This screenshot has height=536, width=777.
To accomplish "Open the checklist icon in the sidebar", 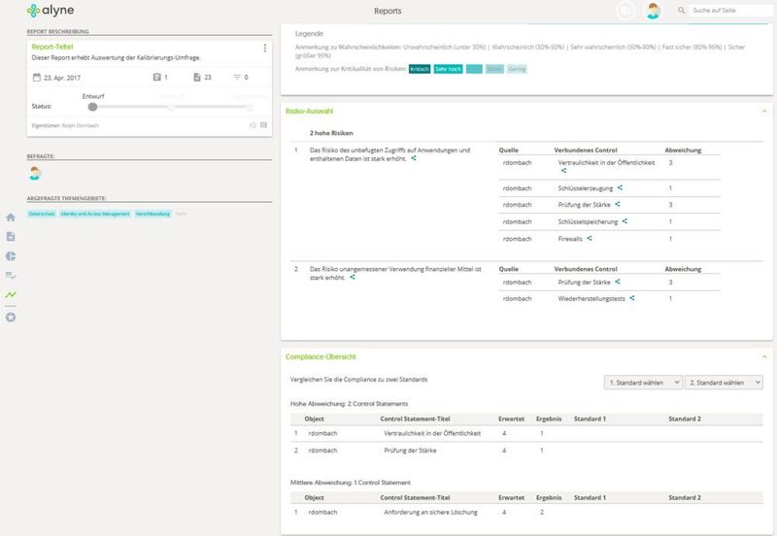I will pos(11,275).
